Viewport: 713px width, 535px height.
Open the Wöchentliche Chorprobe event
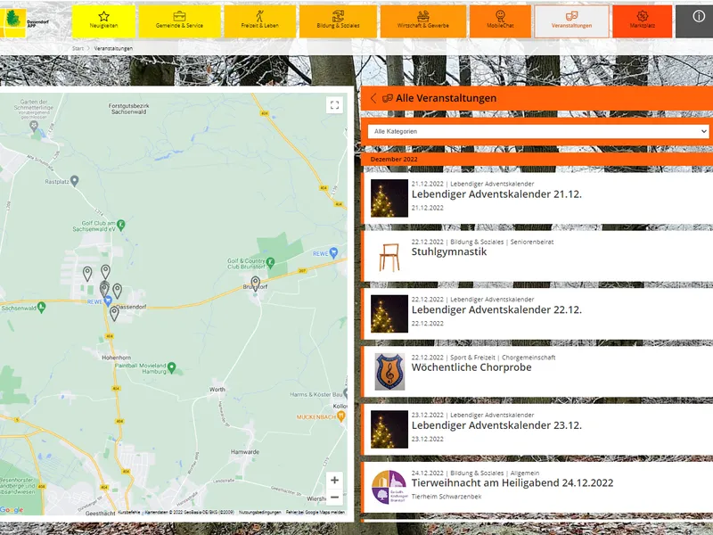[538, 372]
